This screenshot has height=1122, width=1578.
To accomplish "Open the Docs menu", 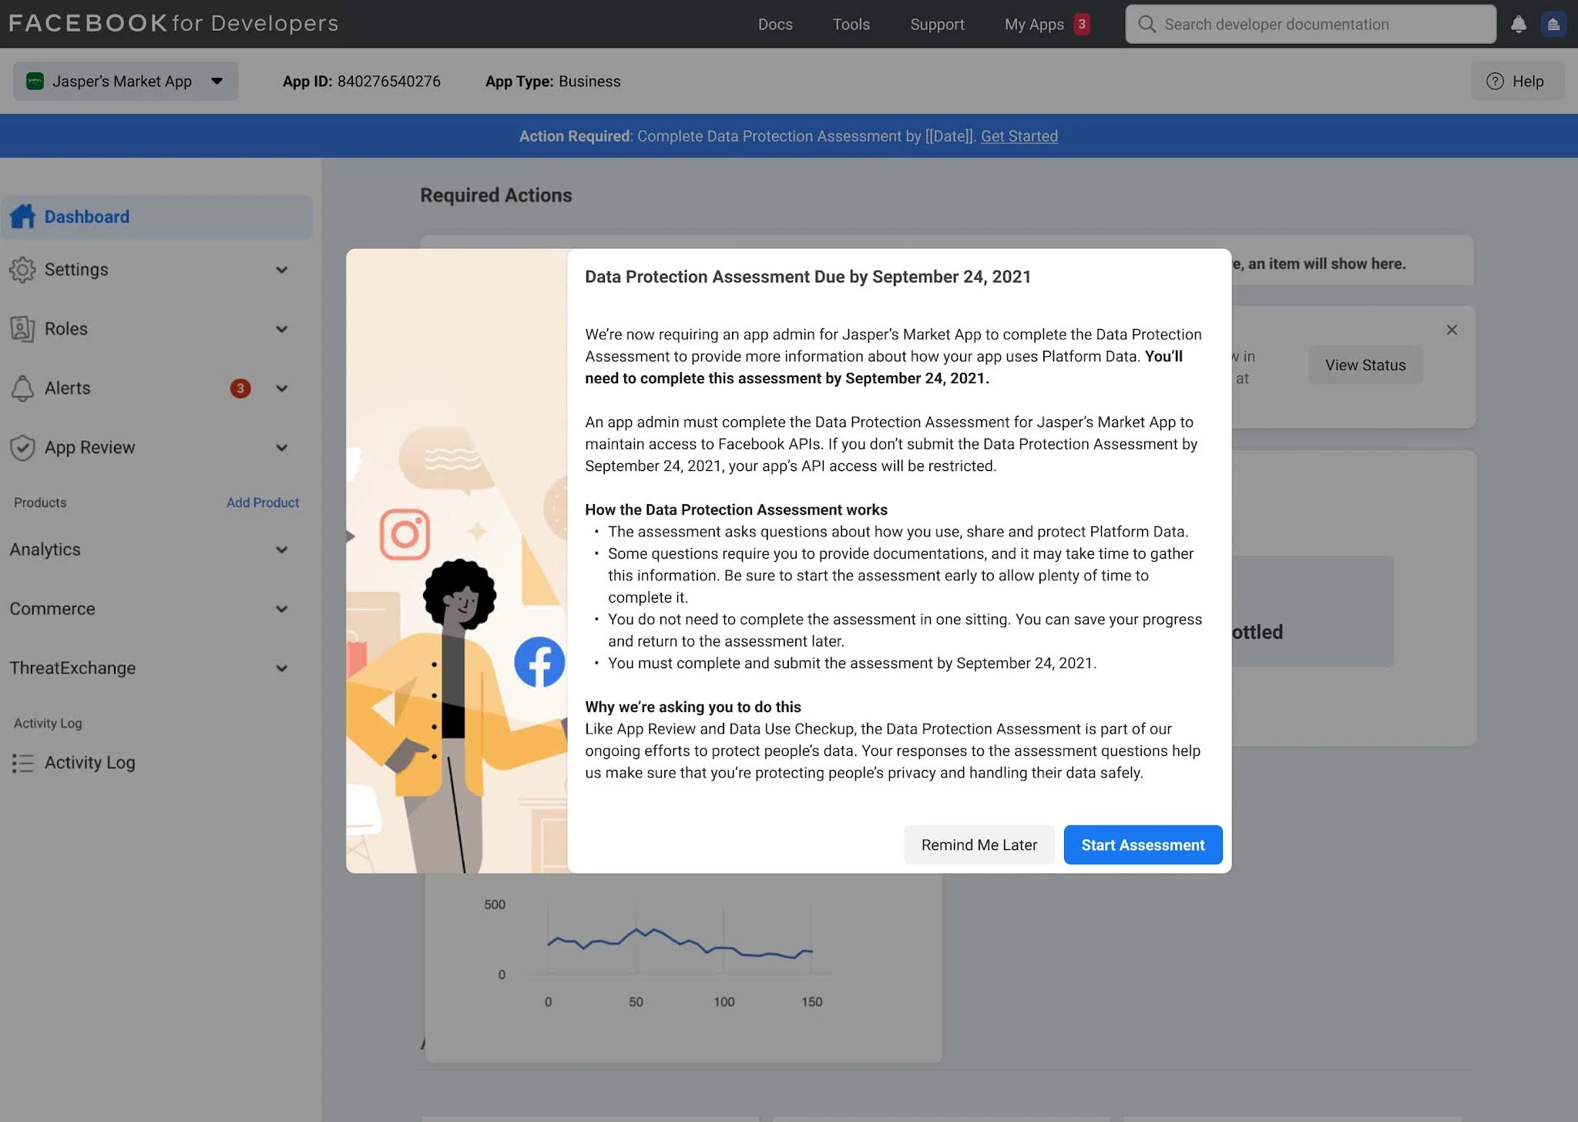I will (775, 24).
